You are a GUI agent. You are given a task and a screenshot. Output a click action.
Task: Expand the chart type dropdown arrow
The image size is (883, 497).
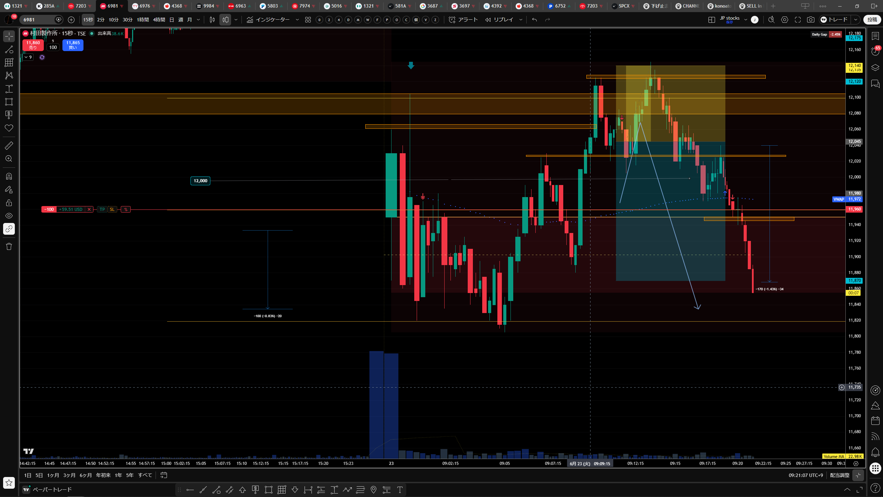click(x=236, y=20)
